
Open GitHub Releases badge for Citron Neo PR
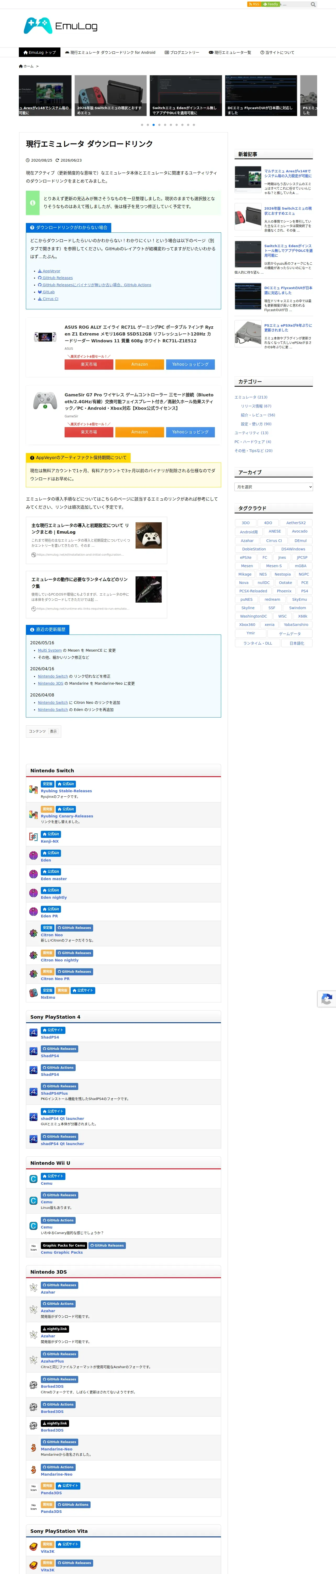tap(74, 971)
